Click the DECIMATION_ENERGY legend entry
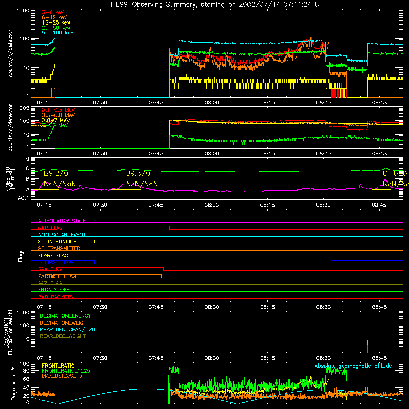409x409 pixels. coord(65,316)
